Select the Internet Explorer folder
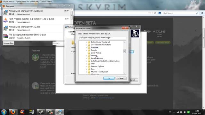The width and height of the screenshot is (205, 115). click(x=97, y=66)
